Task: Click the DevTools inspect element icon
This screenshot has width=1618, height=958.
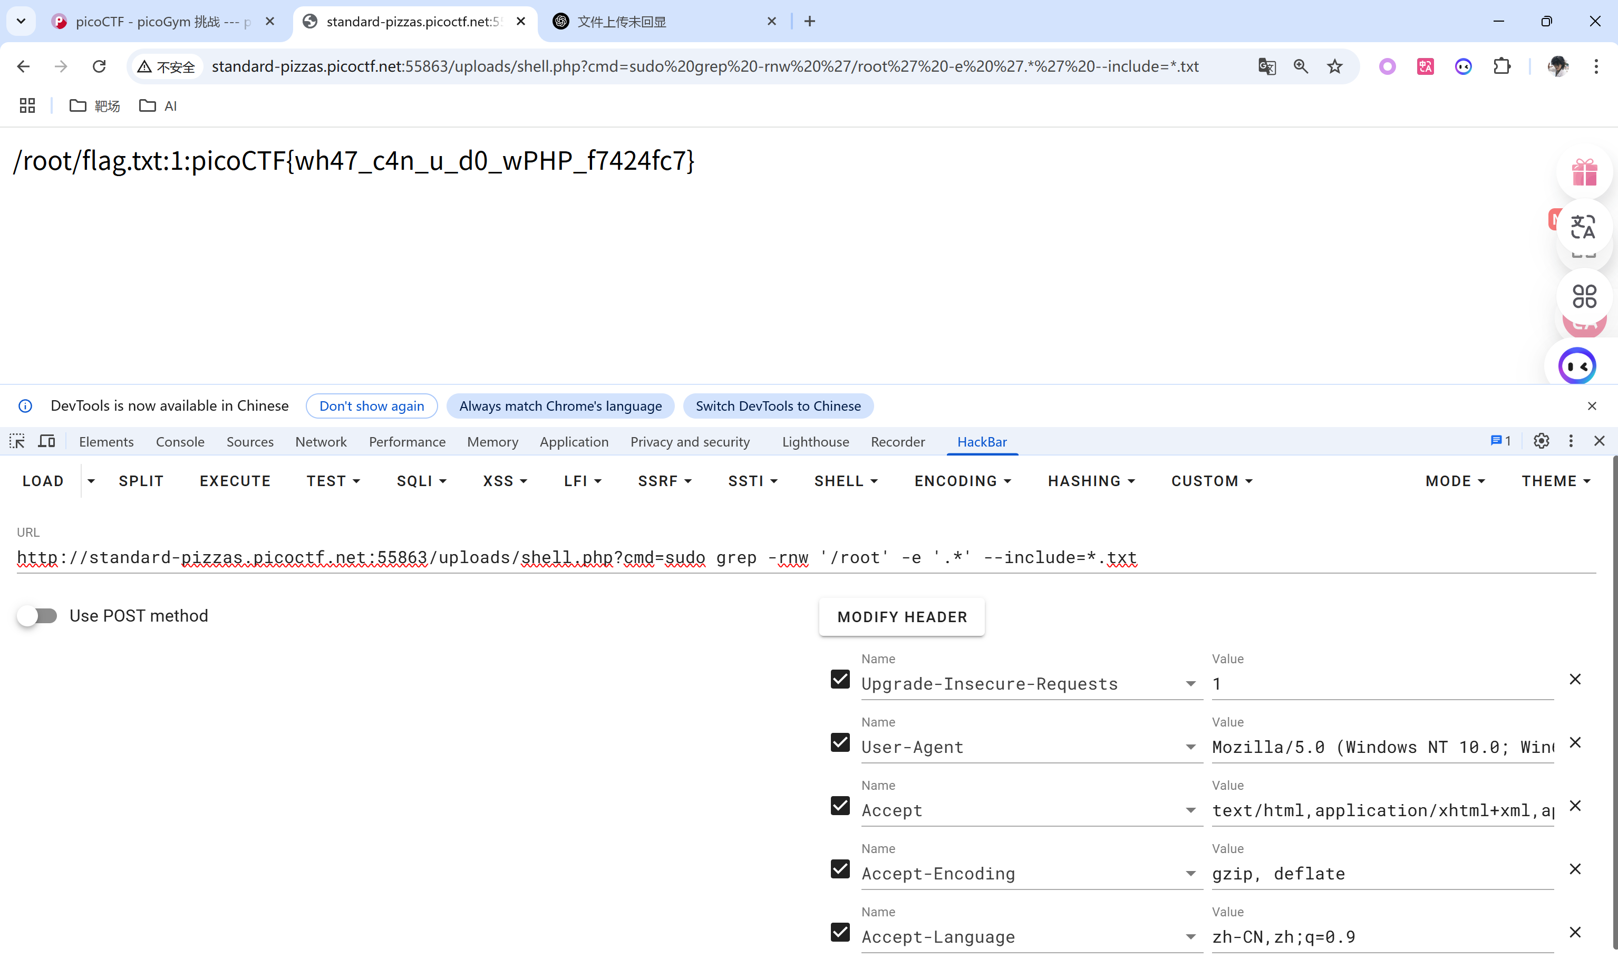Action: pyautogui.click(x=17, y=441)
